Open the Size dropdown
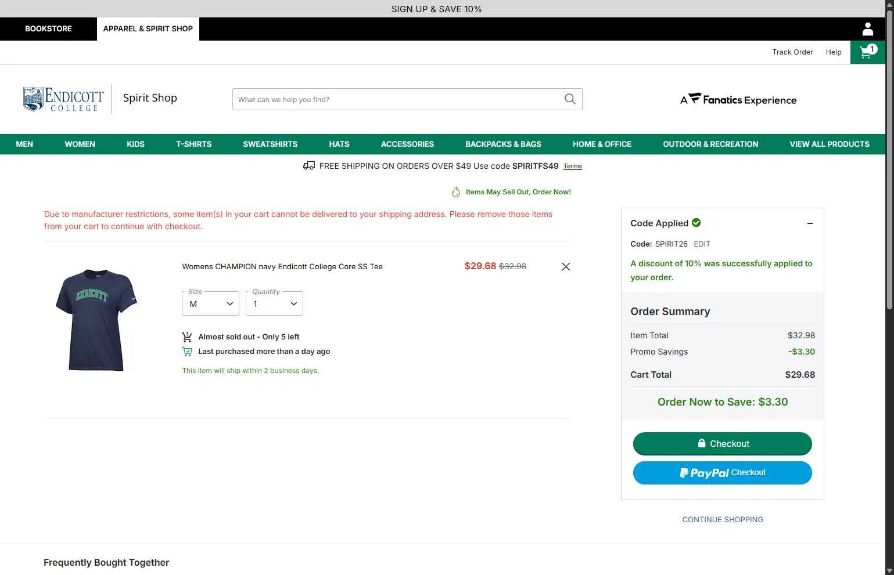This screenshot has width=894, height=575. 210,303
